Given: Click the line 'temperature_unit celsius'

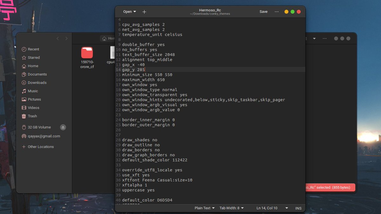Looking at the screenshot, I should 152,35.
